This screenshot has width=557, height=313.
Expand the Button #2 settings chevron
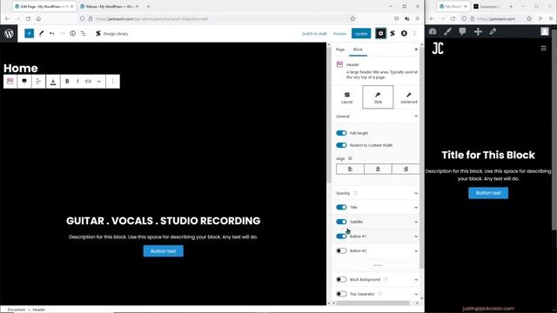[416, 251]
